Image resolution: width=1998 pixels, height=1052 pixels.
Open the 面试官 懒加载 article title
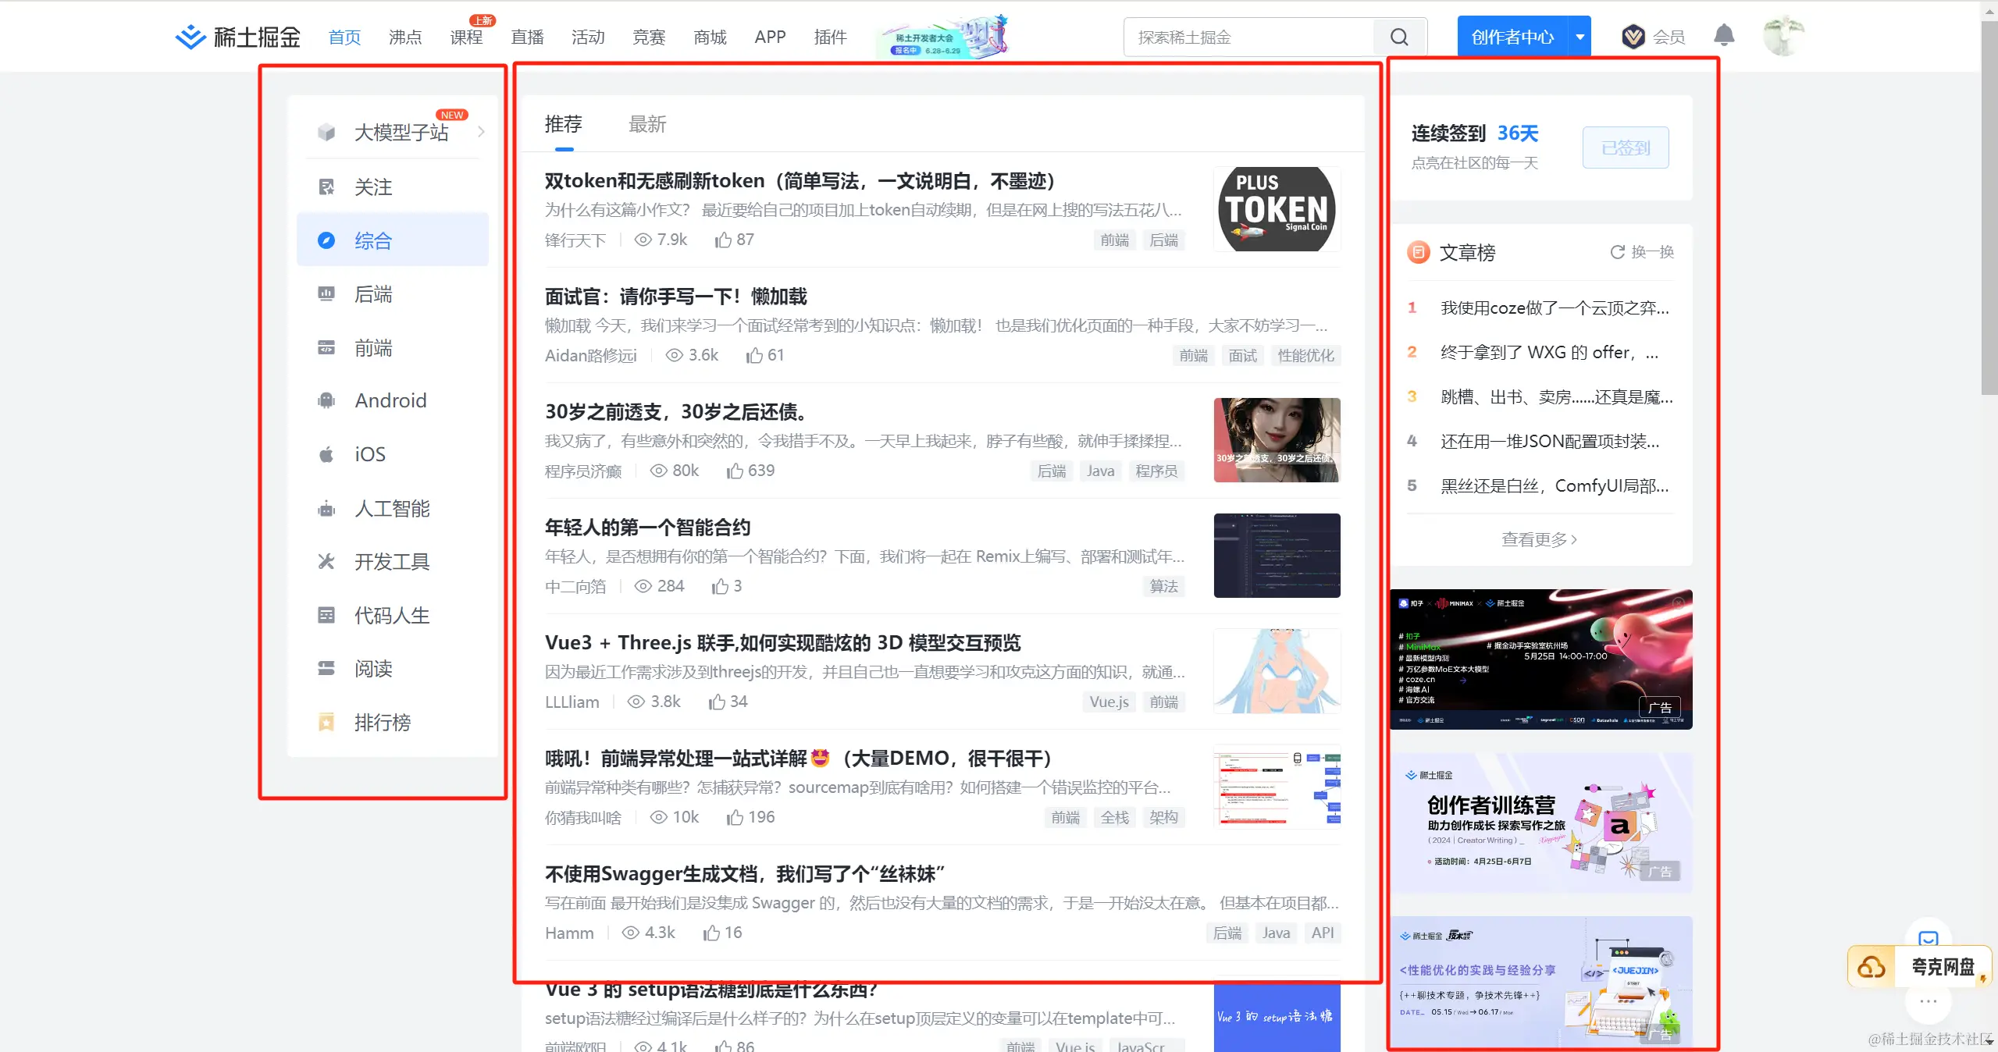675,297
